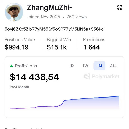This screenshot has width=129, height=129.
Task: Switch Profit/Loss range to 1W
Action: click(85, 66)
